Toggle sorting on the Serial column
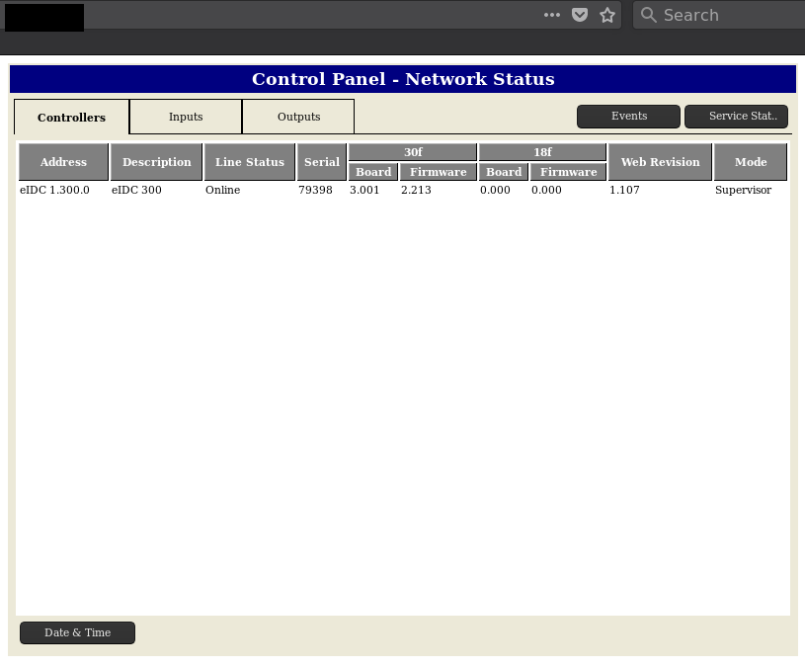The height and width of the screenshot is (668, 805). 322,162
